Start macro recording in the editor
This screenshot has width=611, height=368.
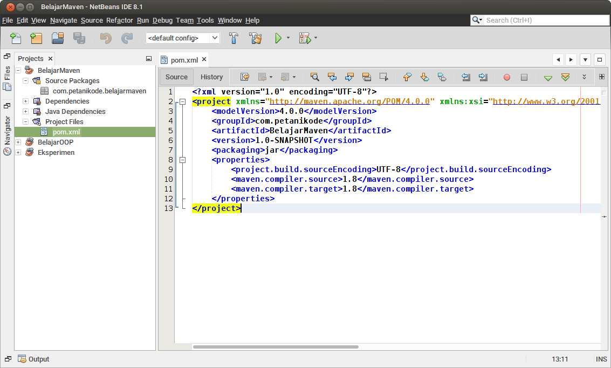click(506, 77)
